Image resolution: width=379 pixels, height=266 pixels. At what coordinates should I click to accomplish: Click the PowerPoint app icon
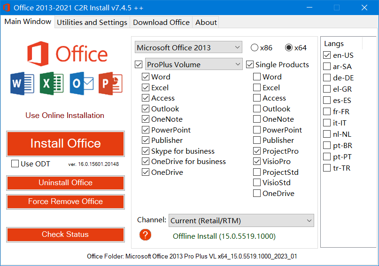pos(111,84)
